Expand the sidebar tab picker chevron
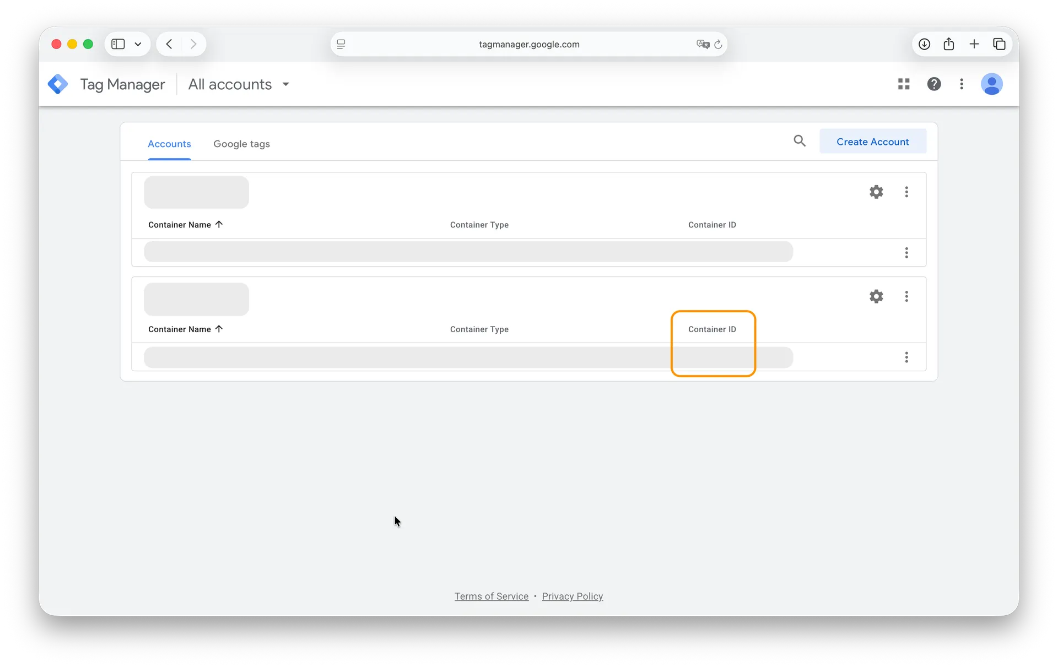 tap(138, 44)
